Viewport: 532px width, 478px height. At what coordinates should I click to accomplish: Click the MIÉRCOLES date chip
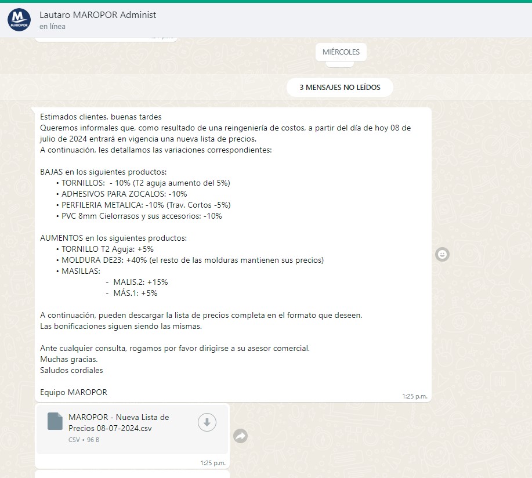[341, 52]
